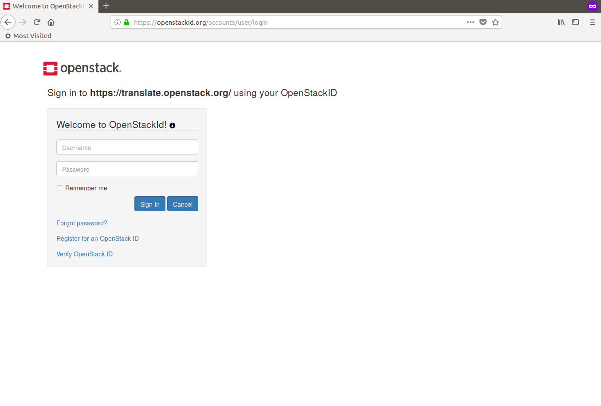The width and height of the screenshot is (601, 406).
Task: Click the green padlock security icon
Action: 126,22
